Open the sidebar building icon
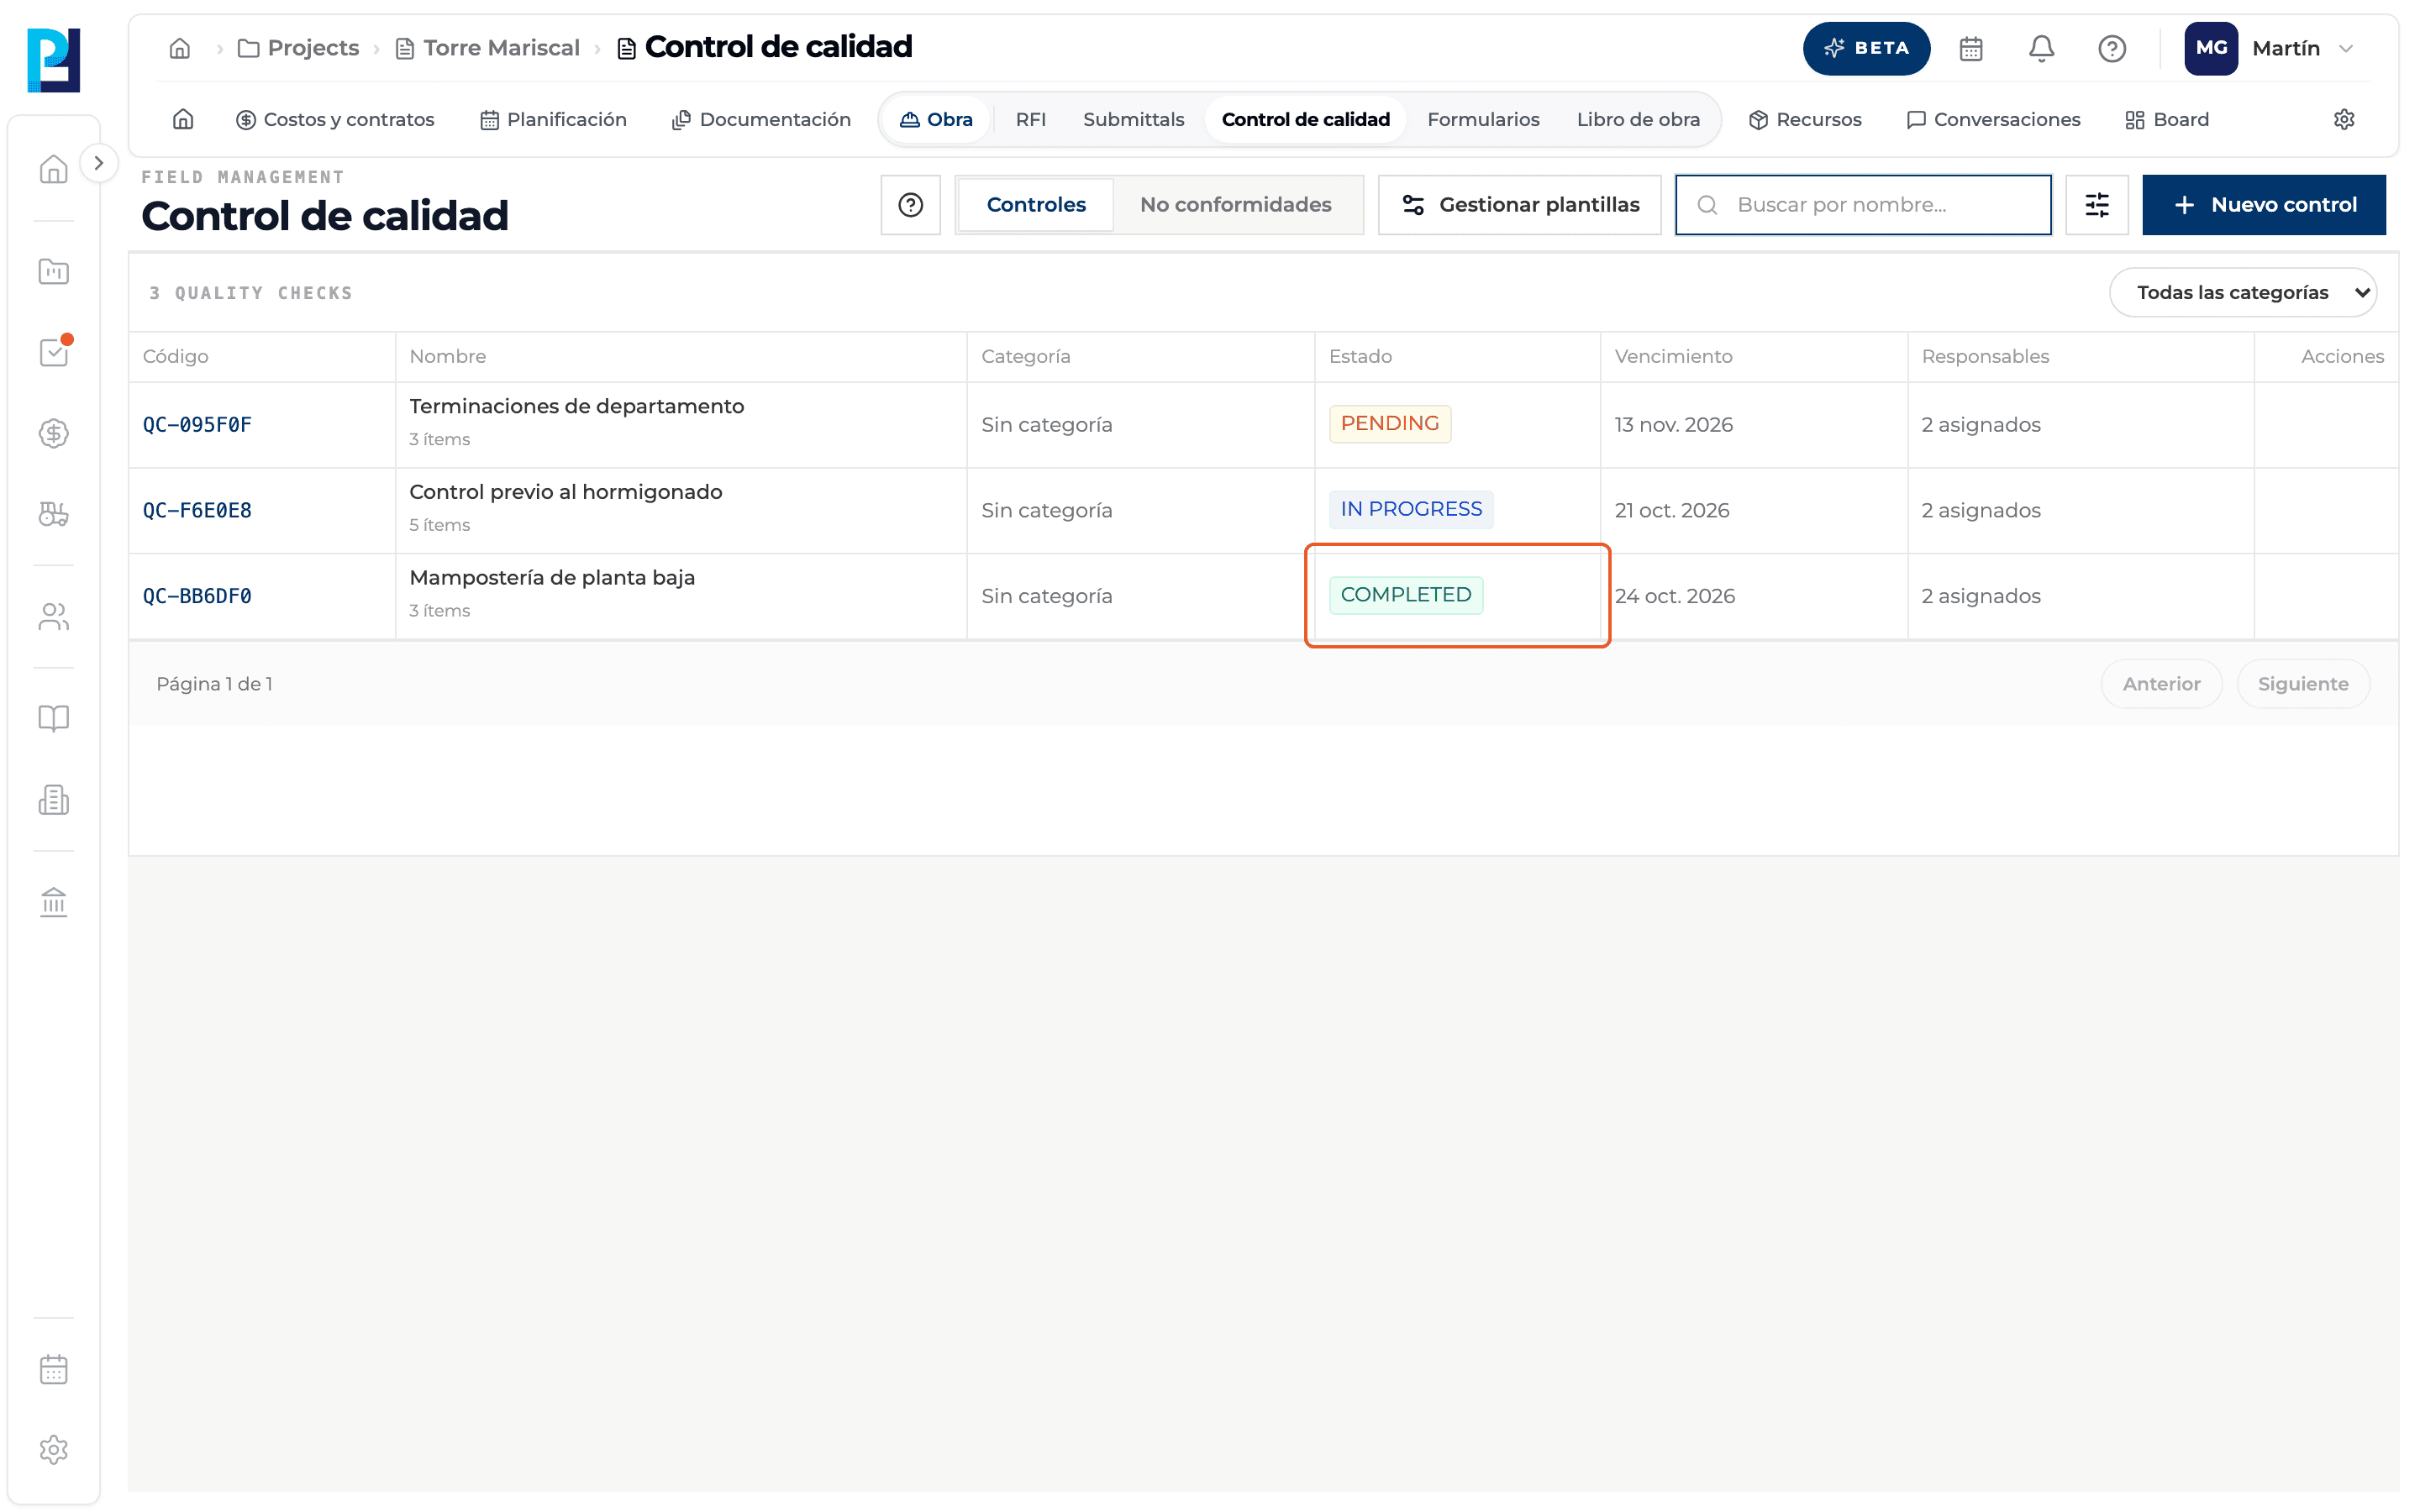 [x=54, y=800]
